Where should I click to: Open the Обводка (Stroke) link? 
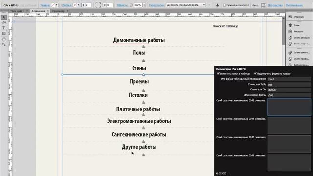(x=67, y=5)
